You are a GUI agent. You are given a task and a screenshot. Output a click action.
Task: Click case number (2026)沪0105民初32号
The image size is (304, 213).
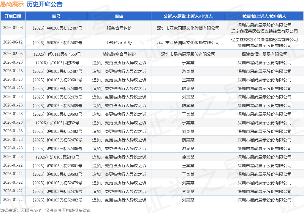coord(57,123)
